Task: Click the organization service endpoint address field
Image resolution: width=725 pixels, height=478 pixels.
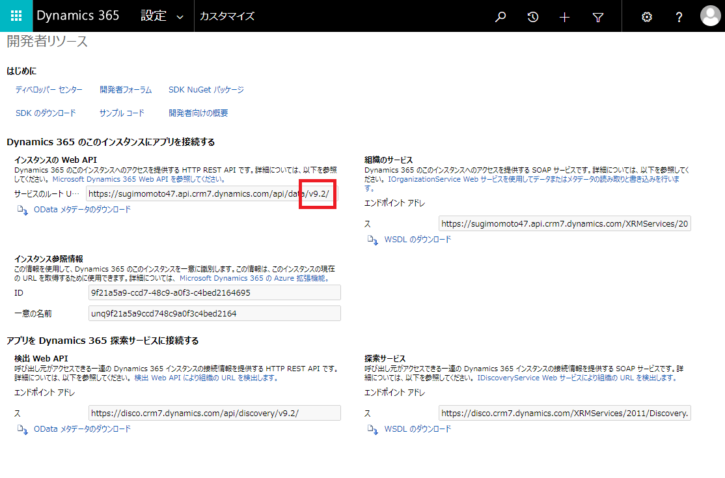Action: pos(564,223)
